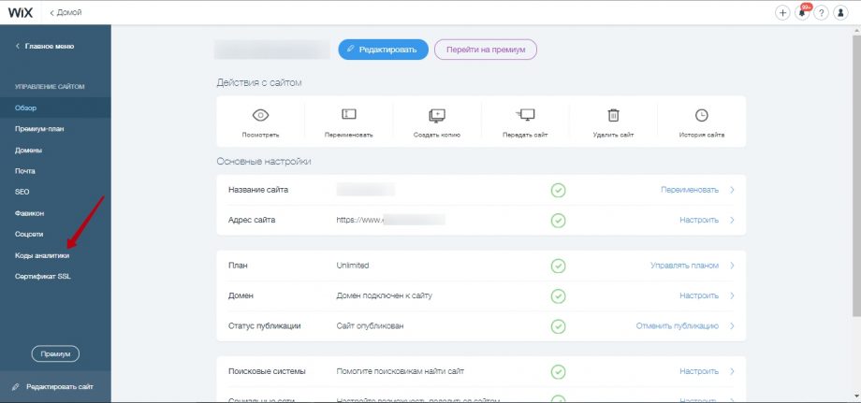Click green checkmark in Статус публикации row
Viewport: 861px width, 403px height.
pos(558,326)
